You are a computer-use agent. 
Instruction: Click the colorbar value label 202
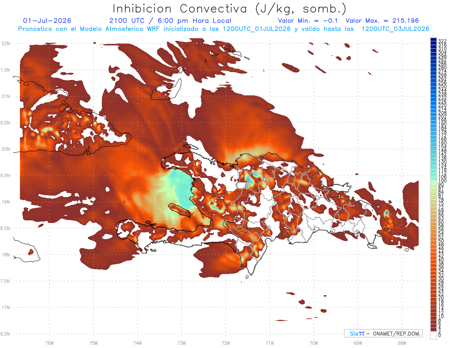(x=442, y=116)
